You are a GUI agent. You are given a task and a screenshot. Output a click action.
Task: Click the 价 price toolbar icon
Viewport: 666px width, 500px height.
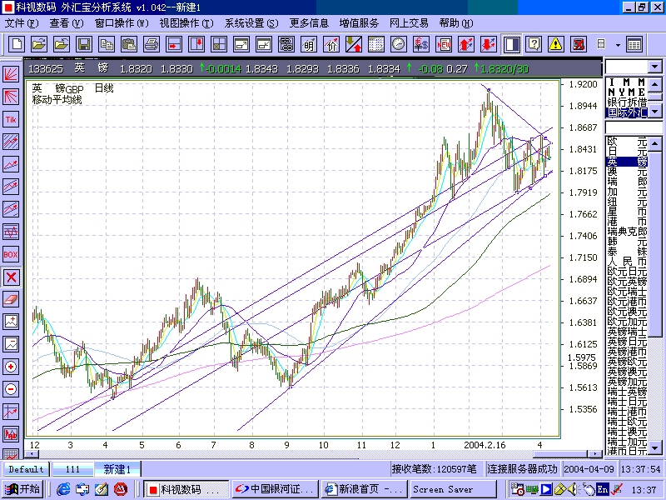[331, 44]
